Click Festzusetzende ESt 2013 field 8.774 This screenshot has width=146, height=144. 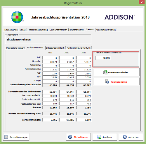(84, 96)
